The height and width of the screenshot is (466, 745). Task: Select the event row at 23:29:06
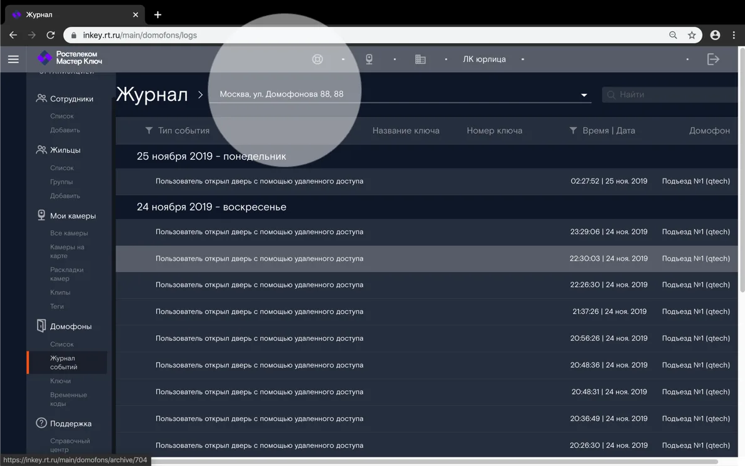pyautogui.click(x=426, y=232)
